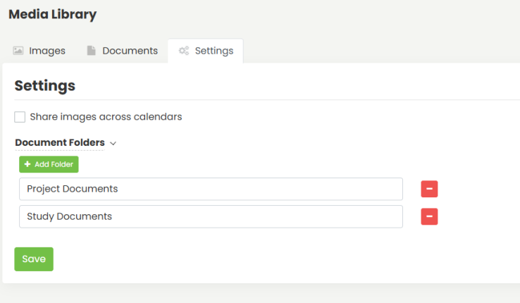Click the Add Folder button

click(x=49, y=164)
